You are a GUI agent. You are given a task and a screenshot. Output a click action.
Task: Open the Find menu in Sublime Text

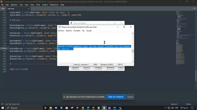(x=21, y=5)
